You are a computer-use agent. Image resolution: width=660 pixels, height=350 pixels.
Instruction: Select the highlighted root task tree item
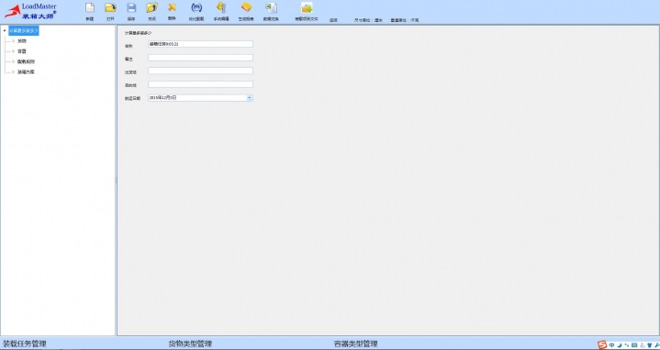pyautogui.click(x=24, y=30)
